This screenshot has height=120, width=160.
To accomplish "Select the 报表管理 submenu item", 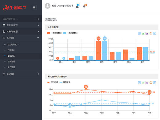I will [x=11, y=62].
